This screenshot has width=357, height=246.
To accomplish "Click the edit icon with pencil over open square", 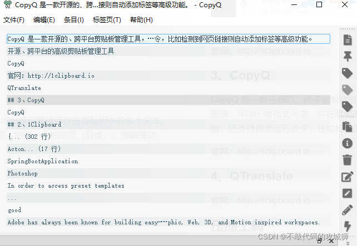I will coord(348,177).
